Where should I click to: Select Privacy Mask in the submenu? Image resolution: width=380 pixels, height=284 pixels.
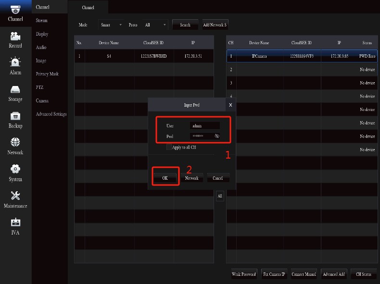[x=47, y=74]
